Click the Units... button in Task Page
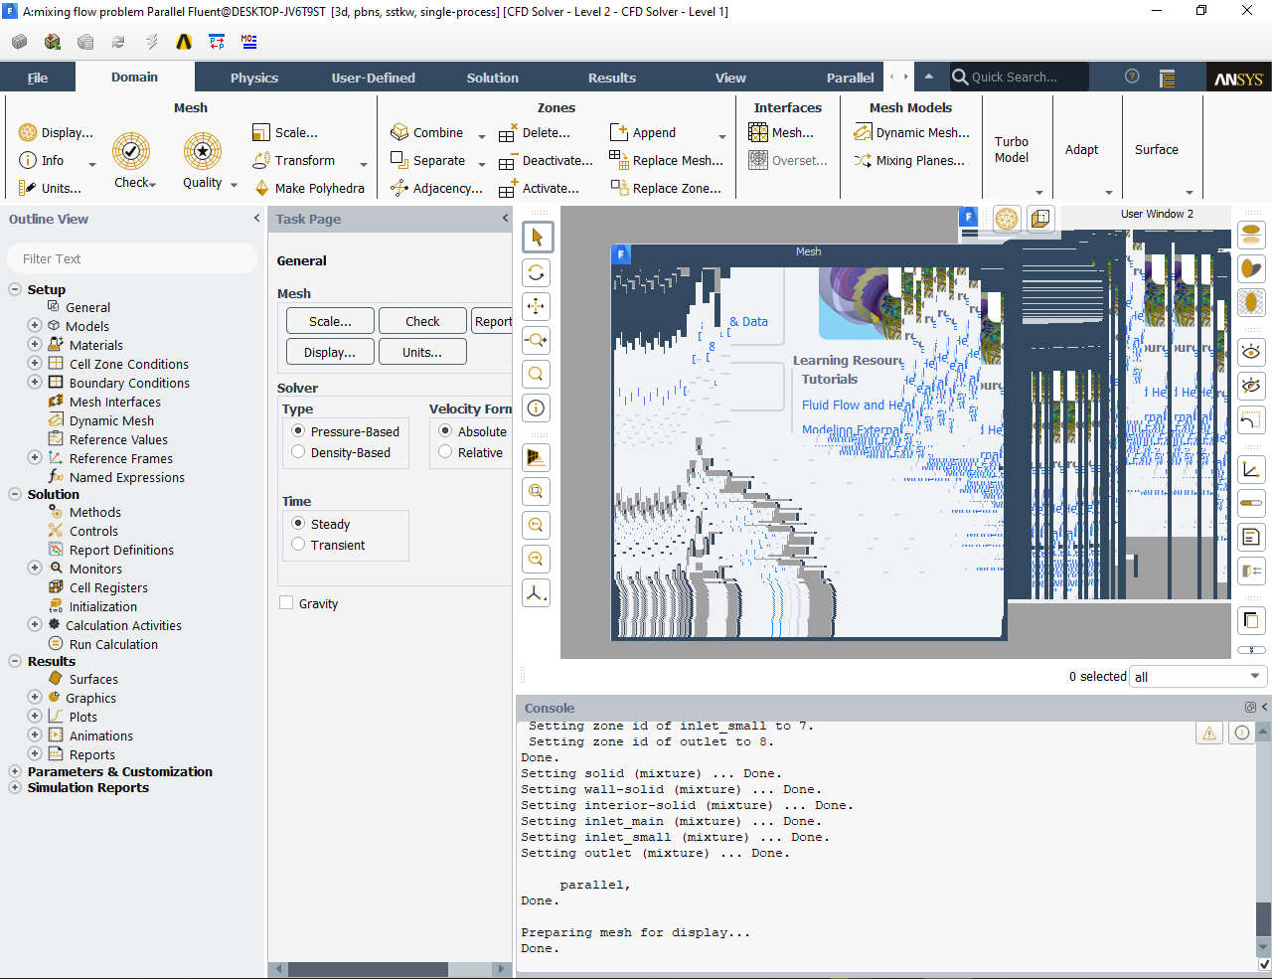This screenshot has width=1272, height=979. tap(422, 352)
